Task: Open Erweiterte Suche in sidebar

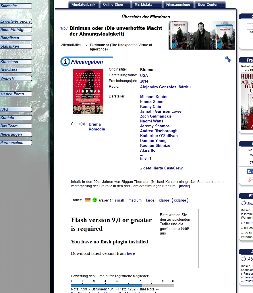Action: tap(16, 22)
